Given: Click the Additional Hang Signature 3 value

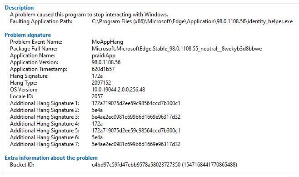Looking at the screenshot, I should coord(136,117).
